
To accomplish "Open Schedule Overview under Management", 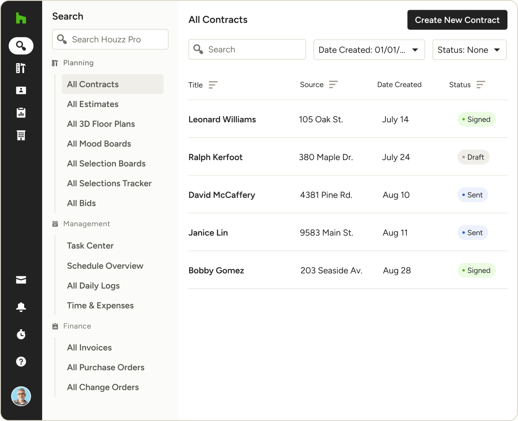I will coord(105,266).
